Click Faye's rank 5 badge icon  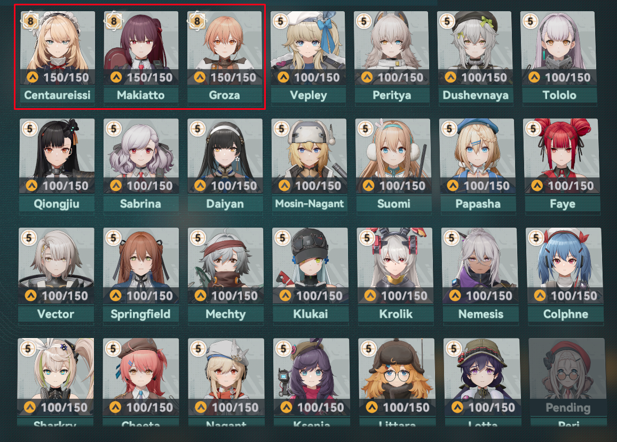tap(533, 128)
